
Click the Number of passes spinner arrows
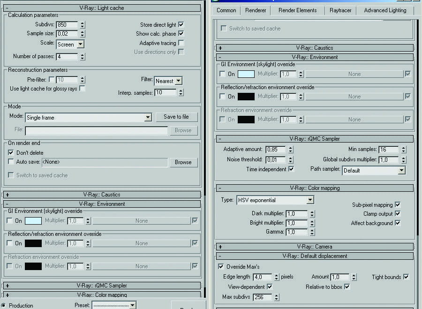[83, 57]
